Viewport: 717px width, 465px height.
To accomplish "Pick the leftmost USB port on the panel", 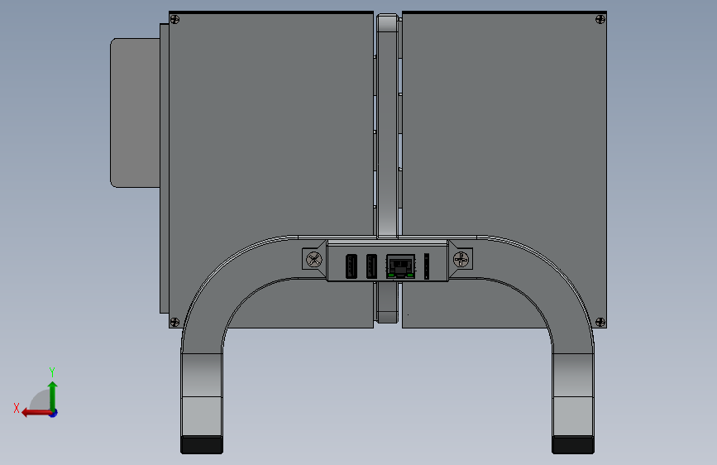I will (x=351, y=266).
